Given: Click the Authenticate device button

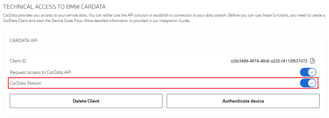Looking at the screenshot, I should (243, 101).
